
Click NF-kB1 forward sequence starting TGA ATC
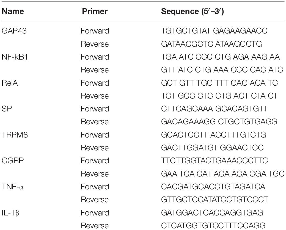(220, 57)
